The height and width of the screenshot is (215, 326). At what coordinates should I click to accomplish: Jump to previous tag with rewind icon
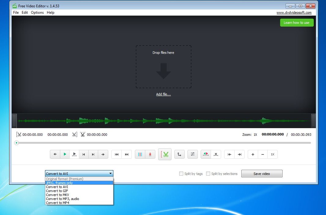(x=117, y=154)
